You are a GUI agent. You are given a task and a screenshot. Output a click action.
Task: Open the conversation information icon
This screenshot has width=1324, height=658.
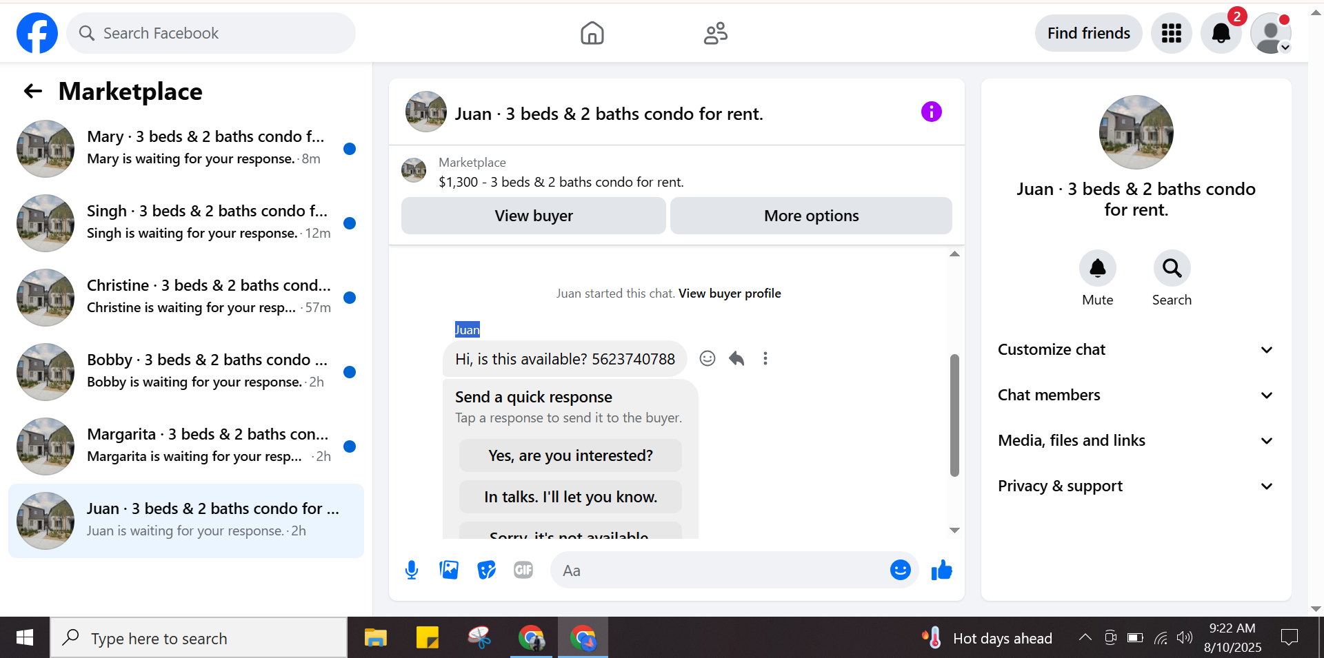[931, 112]
